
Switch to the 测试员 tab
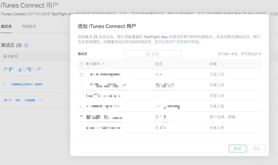[x=6, y=26]
